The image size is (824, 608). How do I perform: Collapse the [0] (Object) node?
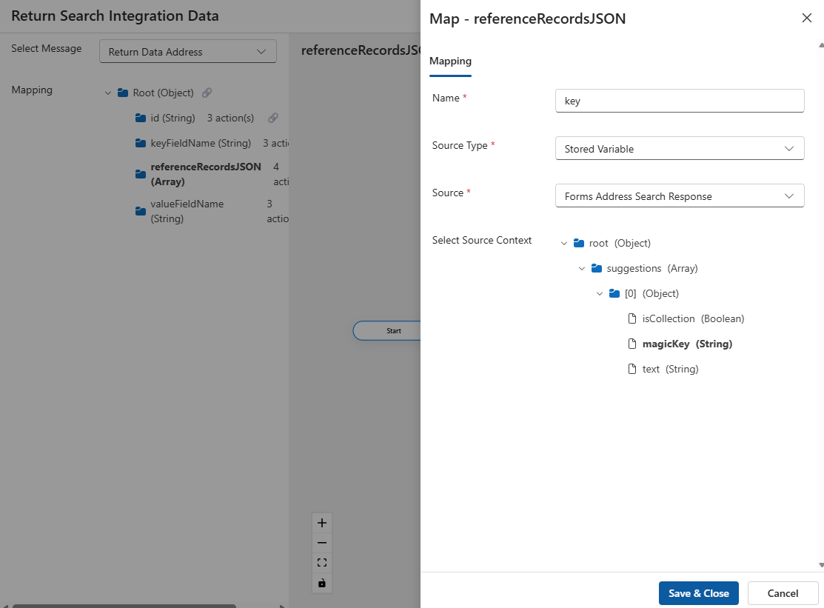click(600, 294)
